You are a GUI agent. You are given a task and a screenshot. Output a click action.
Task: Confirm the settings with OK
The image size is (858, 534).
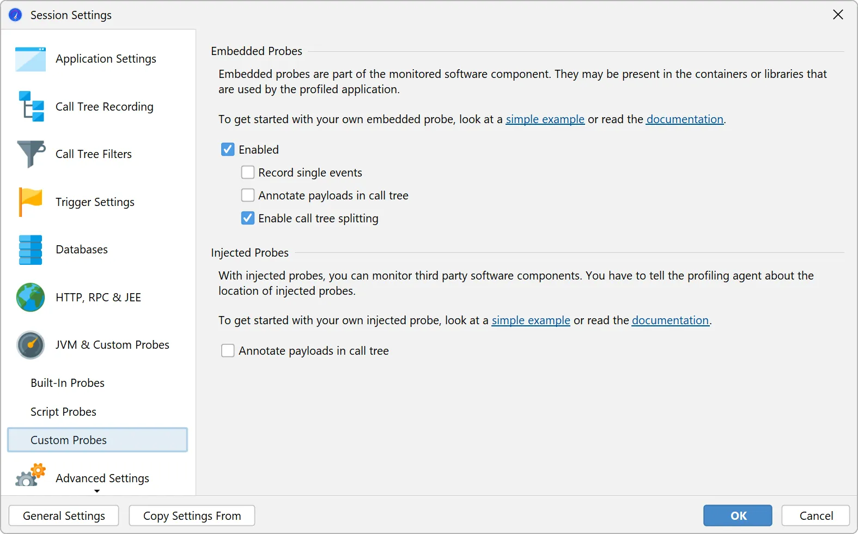[738, 516]
